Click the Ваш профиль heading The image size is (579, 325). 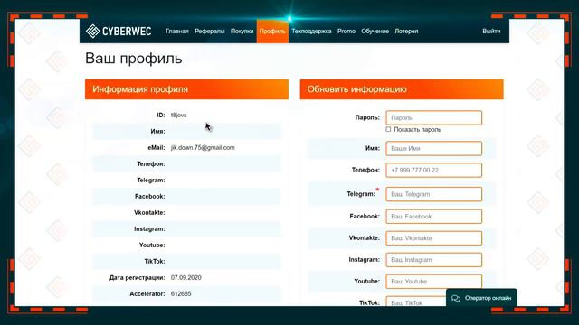[134, 59]
